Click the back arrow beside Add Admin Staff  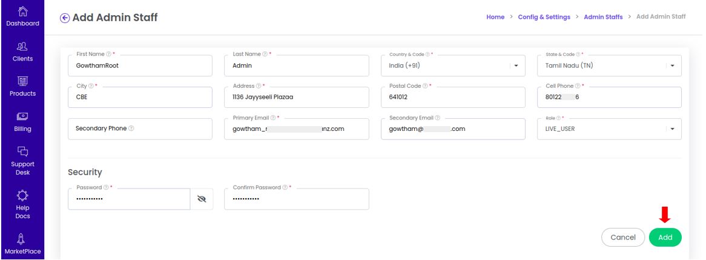coord(65,18)
